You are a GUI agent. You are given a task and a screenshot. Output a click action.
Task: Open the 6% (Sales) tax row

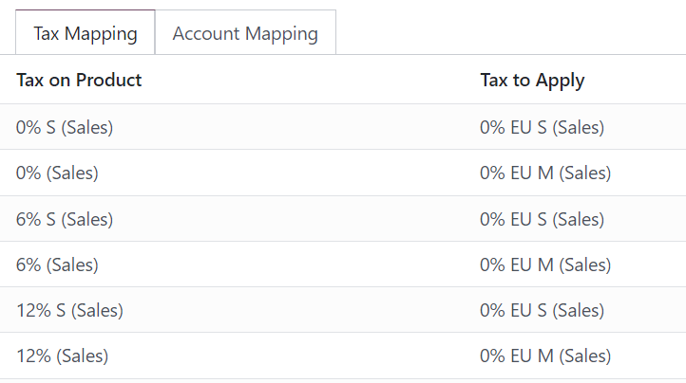57,264
